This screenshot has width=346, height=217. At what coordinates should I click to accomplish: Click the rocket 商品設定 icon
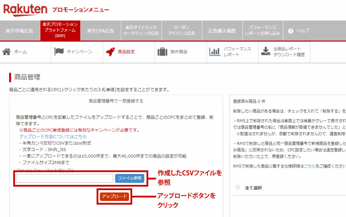(x=110, y=52)
